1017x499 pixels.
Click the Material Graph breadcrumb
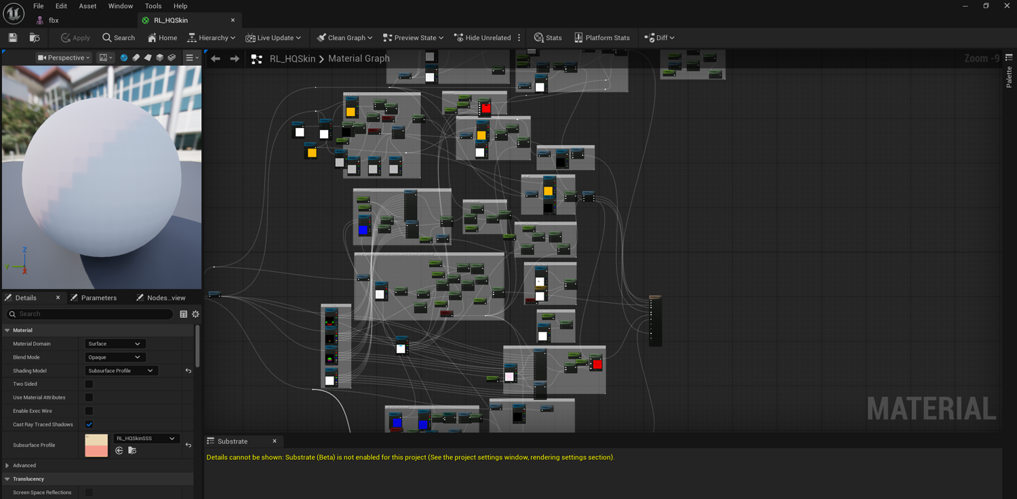coord(359,59)
